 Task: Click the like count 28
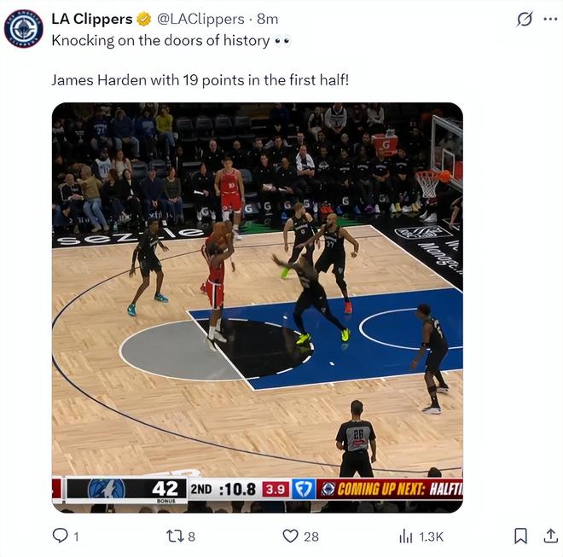[311, 537]
